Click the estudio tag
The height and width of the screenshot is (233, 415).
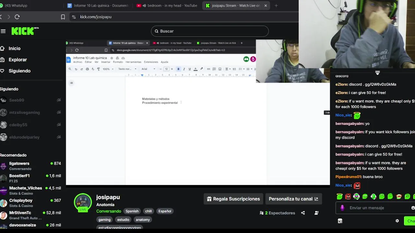click(x=123, y=220)
